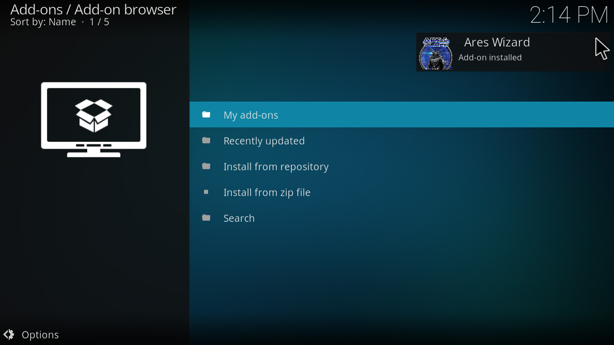Screen dimensions: 614x345
Task: Click the folder icon beside My add-ons
Action: click(x=207, y=114)
